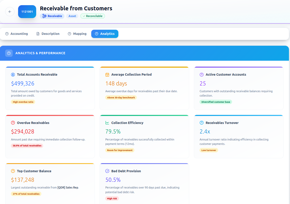290x204 pixels.
Task: Click the 58.9% of total receivables tag
Action: pyautogui.click(x=27, y=146)
